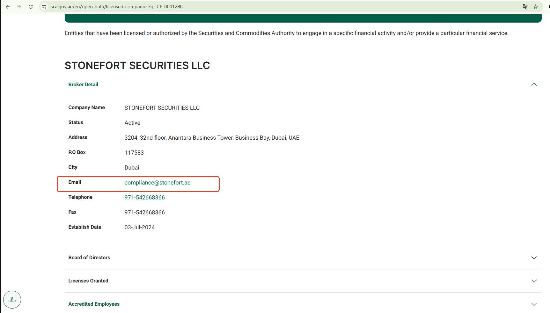Open the site information icon beside the URL

pyautogui.click(x=44, y=7)
